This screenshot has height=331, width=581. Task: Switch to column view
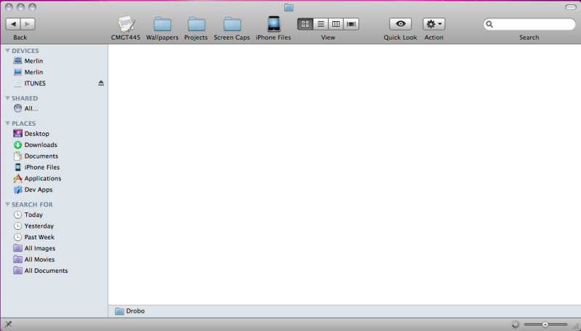click(x=336, y=24)
